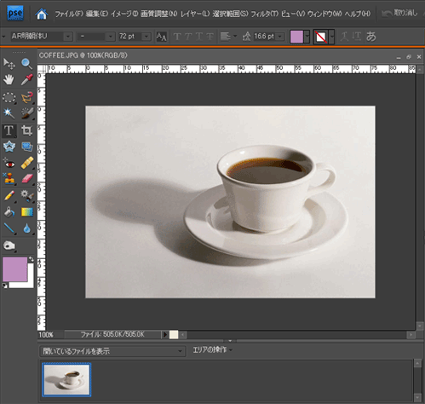
Task: Toggle strikethrough text style
Action: click(210, 37)
